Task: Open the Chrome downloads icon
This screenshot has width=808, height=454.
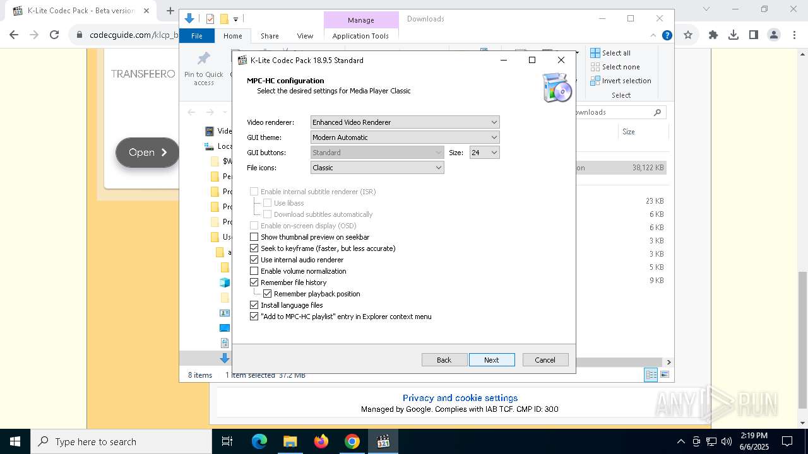Action: click(x=734, y=35)
